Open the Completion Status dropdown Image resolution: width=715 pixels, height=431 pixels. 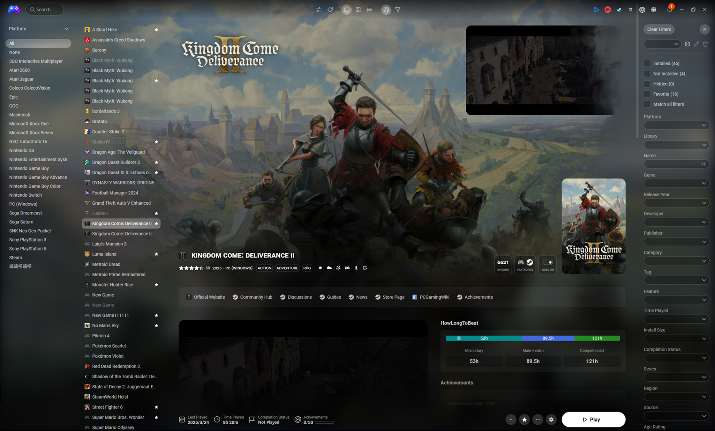click(676, 358)
